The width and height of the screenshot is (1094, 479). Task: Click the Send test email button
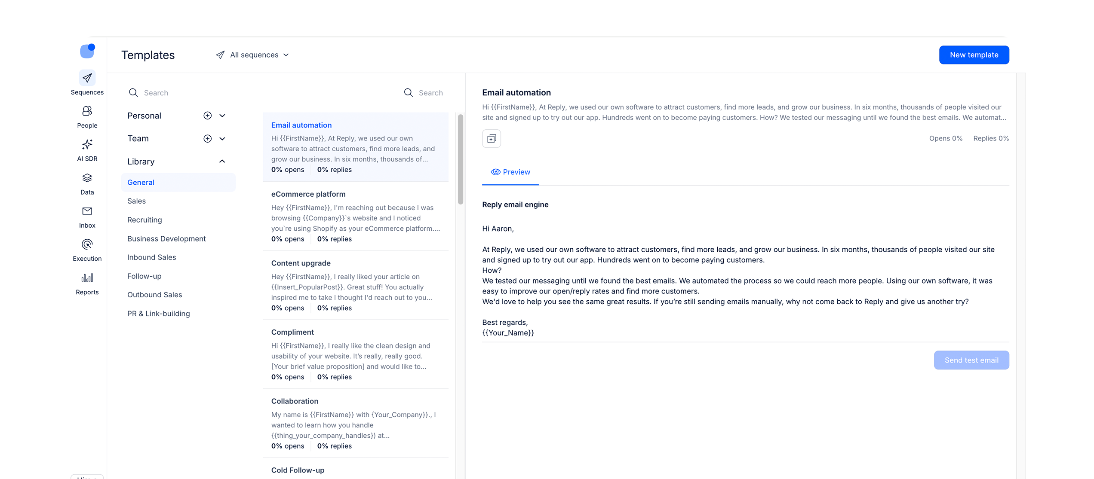click(971, 360)
